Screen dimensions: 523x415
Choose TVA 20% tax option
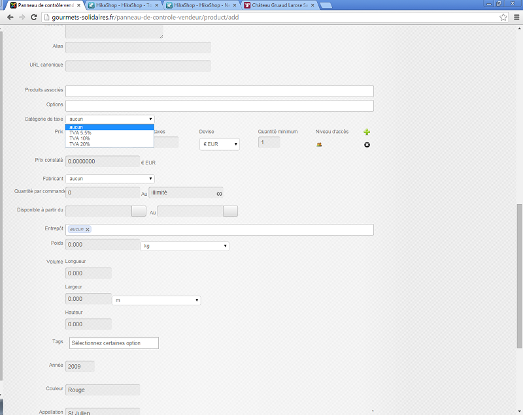109,144
